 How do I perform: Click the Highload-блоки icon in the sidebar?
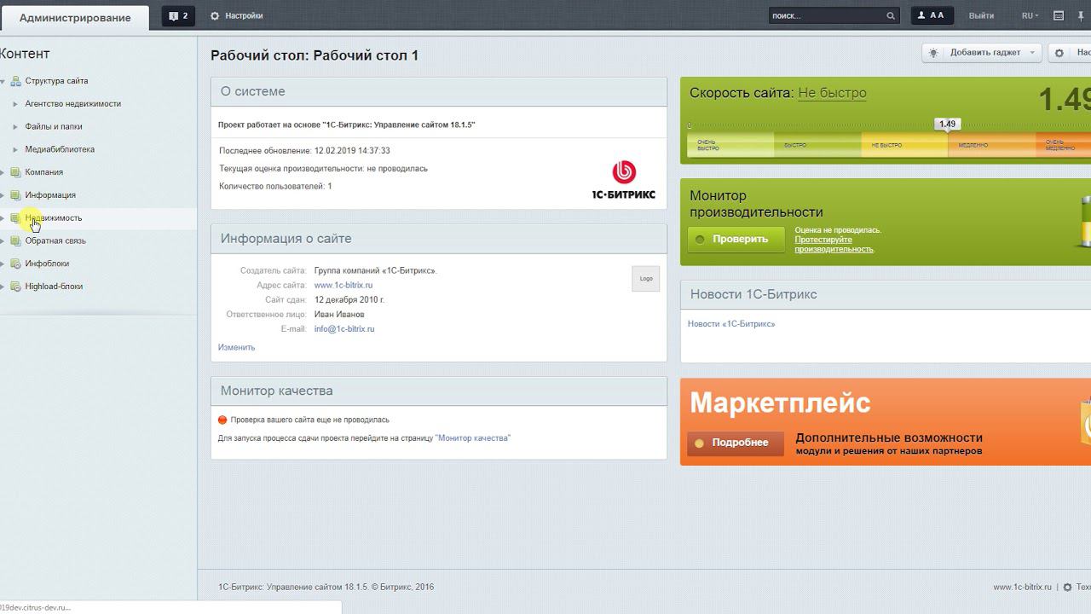15,287
